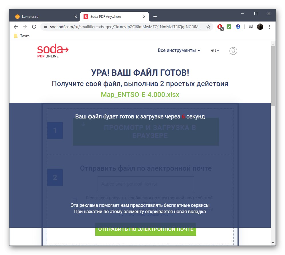Open the RU language selector

point(214,50)
